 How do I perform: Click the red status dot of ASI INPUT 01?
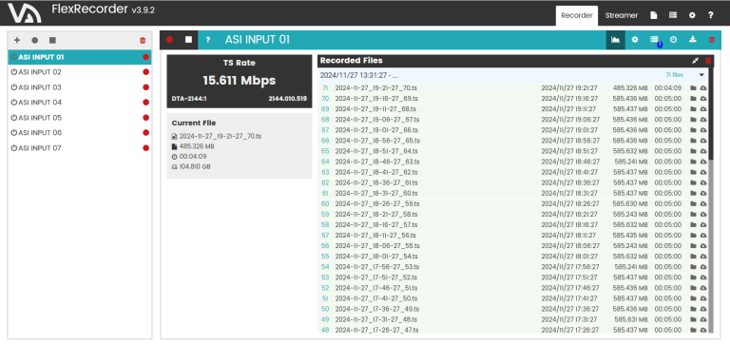click(145, 57)
